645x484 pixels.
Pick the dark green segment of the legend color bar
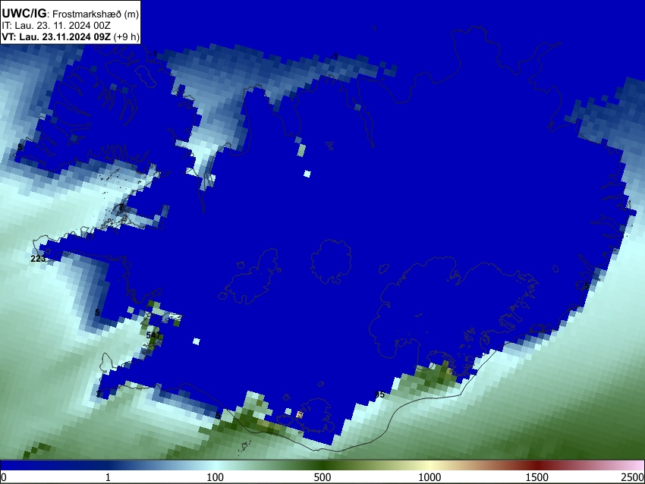click(x=322, y=466)
